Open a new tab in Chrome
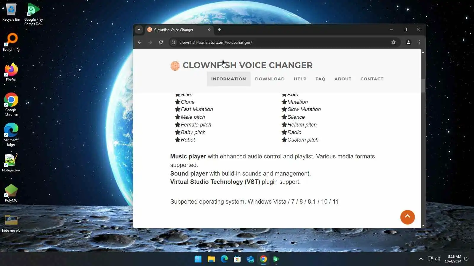Screen dimensions: 474x266 (220, 30)
